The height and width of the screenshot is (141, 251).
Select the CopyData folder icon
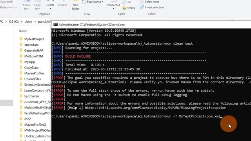pos(21,67)
